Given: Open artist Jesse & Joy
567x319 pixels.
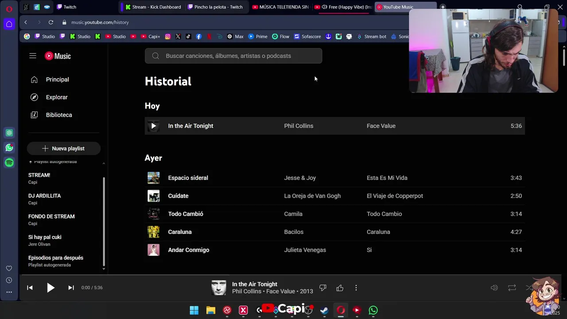Looking at the screenshot, I should coord(300,178).
